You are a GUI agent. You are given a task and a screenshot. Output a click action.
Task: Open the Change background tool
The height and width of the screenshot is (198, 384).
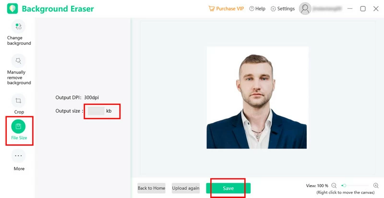(x=18, y=26)
